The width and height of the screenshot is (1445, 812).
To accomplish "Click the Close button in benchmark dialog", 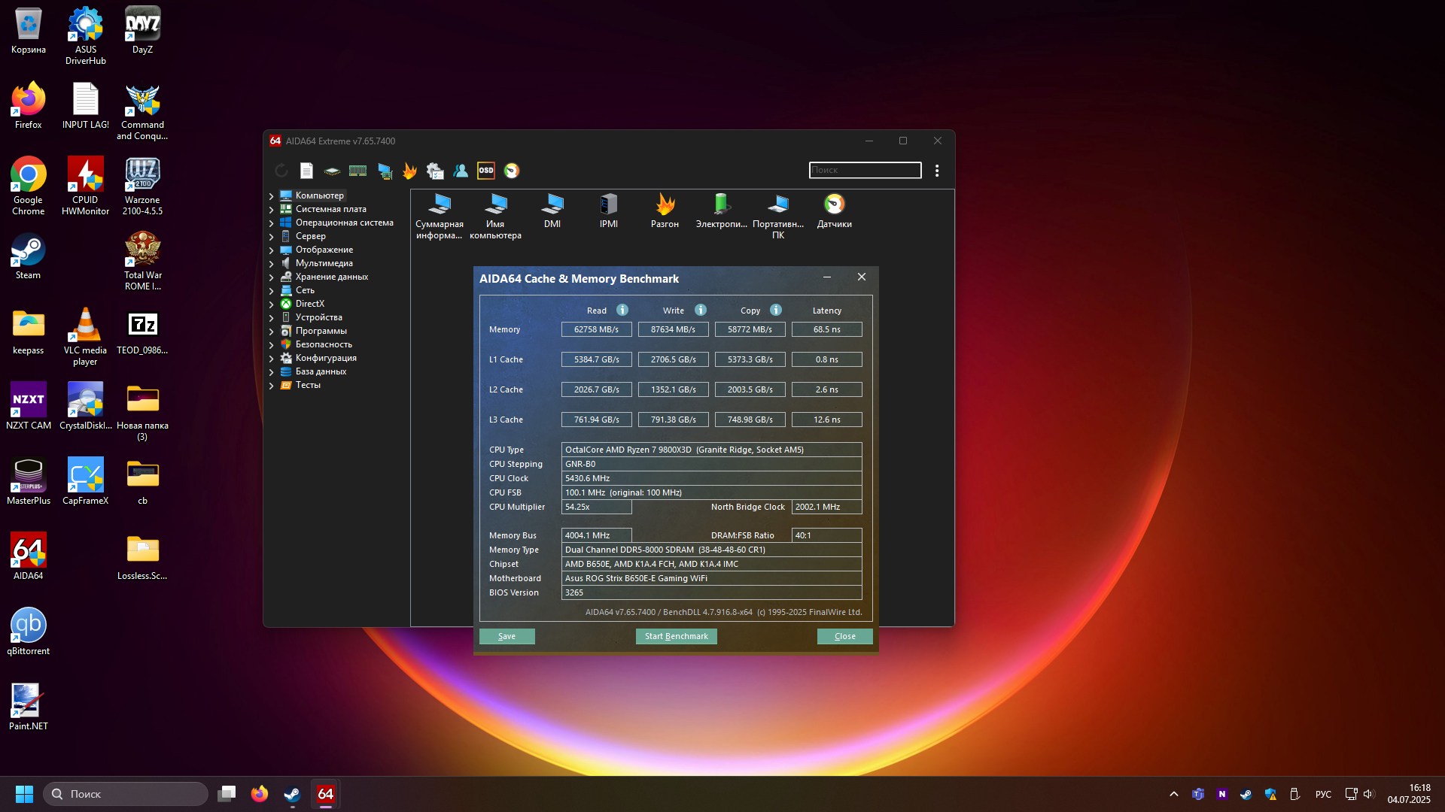I will click(845, 636).
